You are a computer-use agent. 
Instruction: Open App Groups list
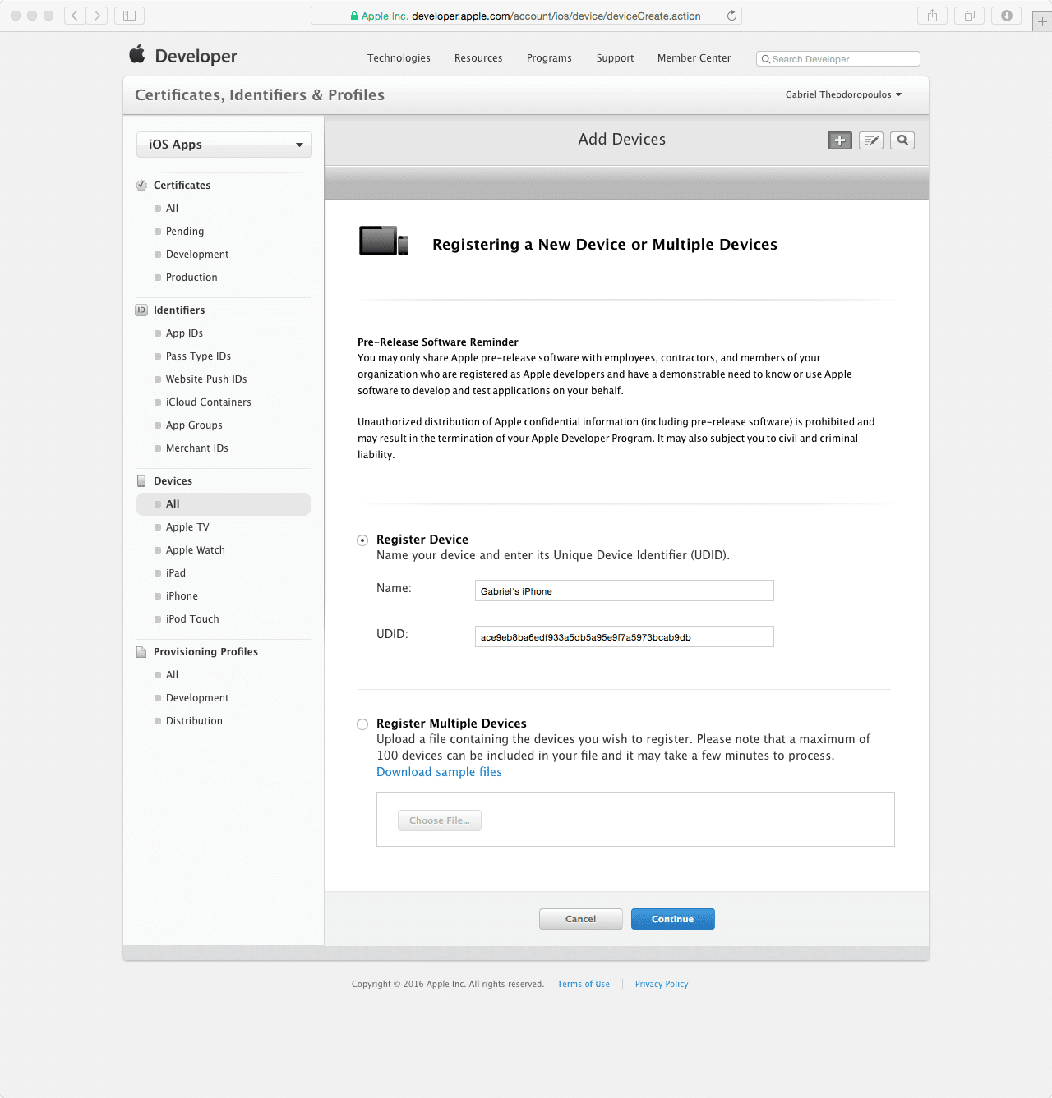pyautogui.click(x=194, y=425)
